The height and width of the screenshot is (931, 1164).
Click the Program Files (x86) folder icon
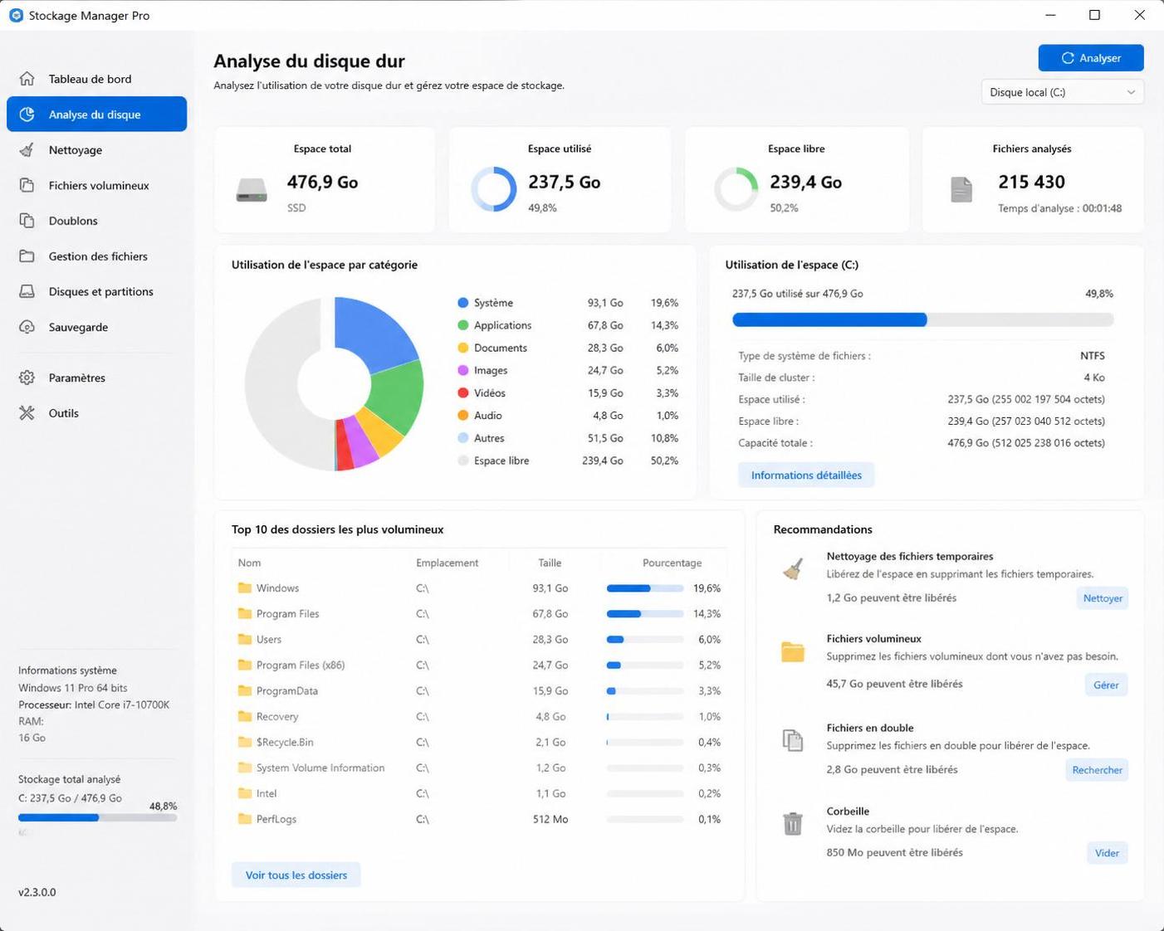pyautogui.click(x=245, y=665)
